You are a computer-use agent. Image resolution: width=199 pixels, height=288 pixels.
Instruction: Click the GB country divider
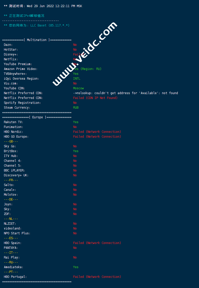point(11,141)
